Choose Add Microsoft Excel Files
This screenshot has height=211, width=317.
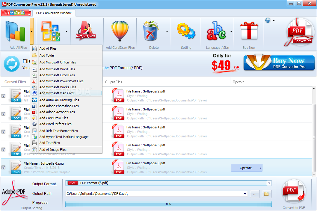[66, 75]
